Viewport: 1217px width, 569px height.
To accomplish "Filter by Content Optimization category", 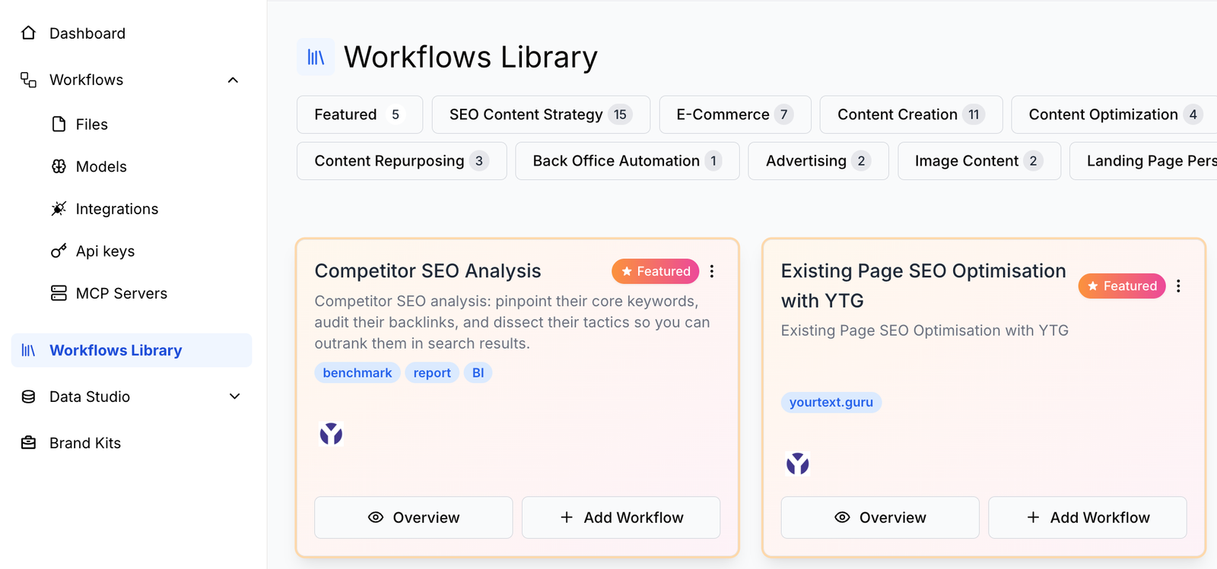I will [x=1115, y=115].
